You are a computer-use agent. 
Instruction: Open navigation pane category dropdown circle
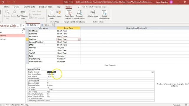(21, 26)
